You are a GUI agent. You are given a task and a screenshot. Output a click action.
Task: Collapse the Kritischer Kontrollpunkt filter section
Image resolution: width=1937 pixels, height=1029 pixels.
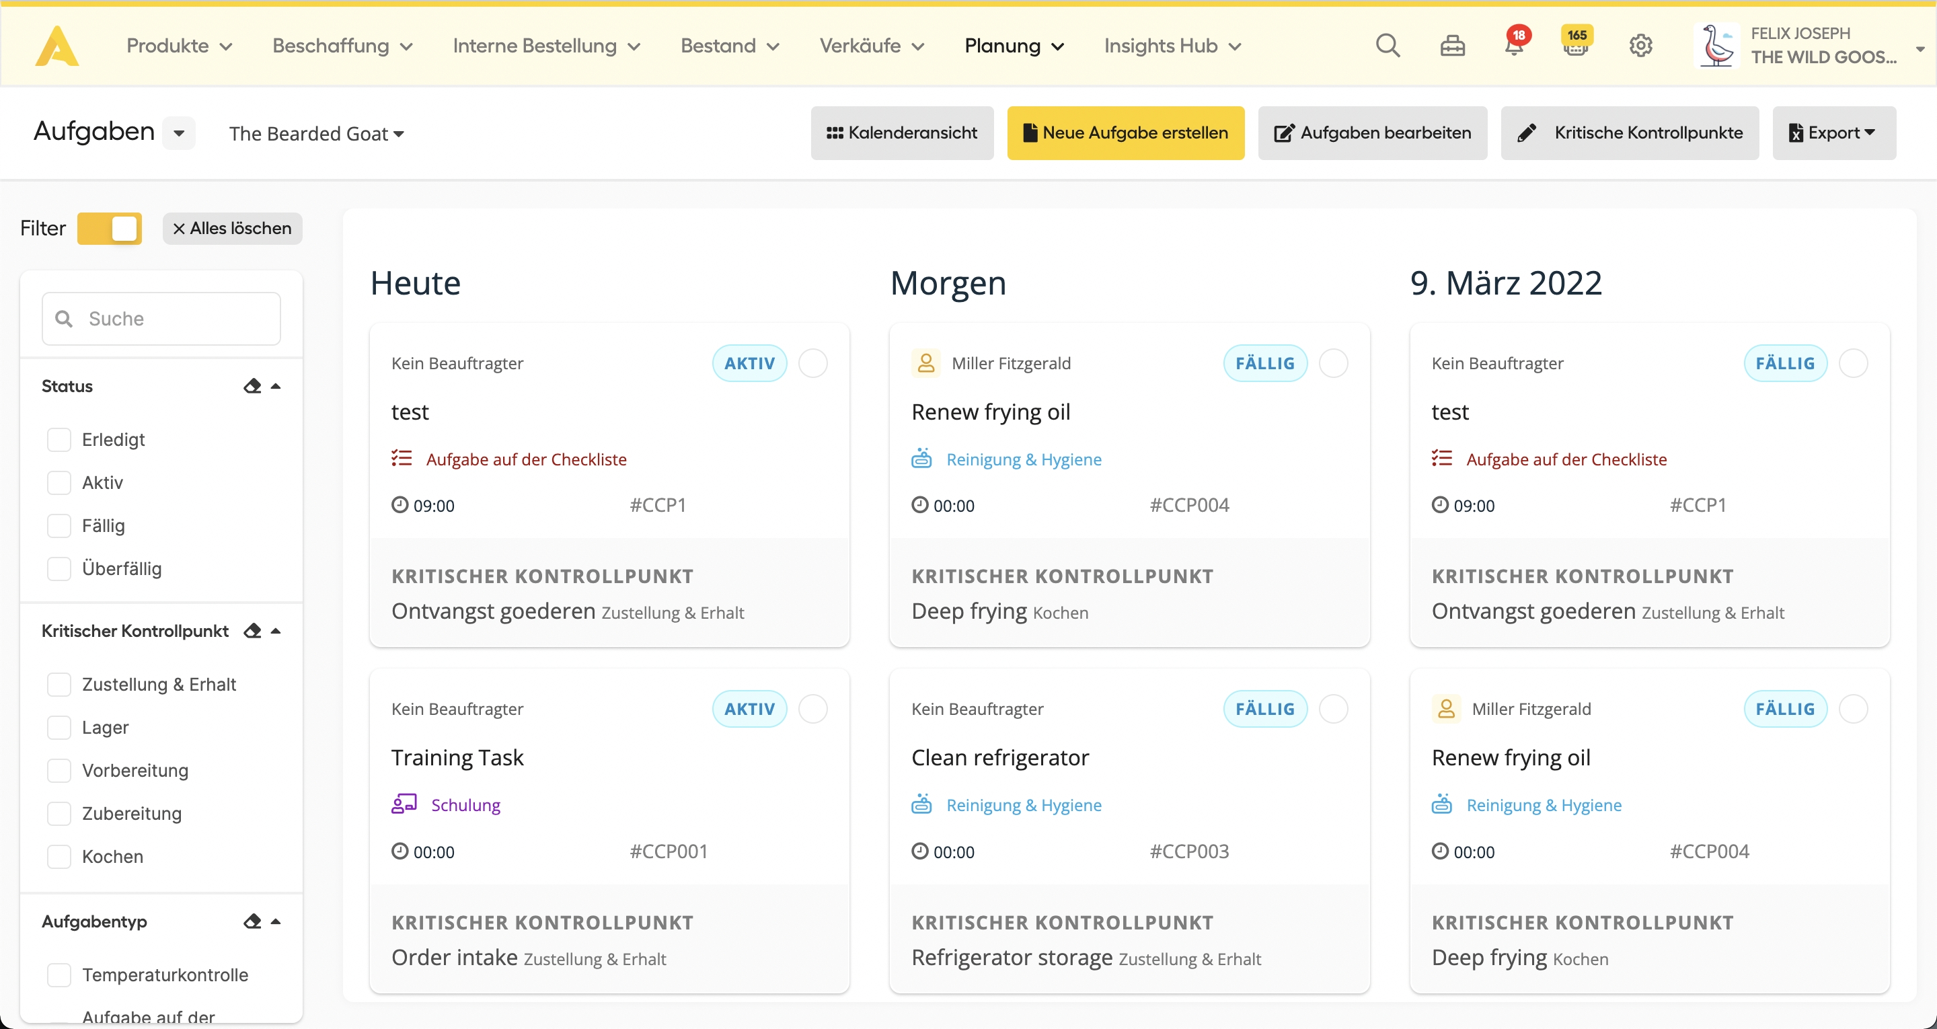click(276, 630)
